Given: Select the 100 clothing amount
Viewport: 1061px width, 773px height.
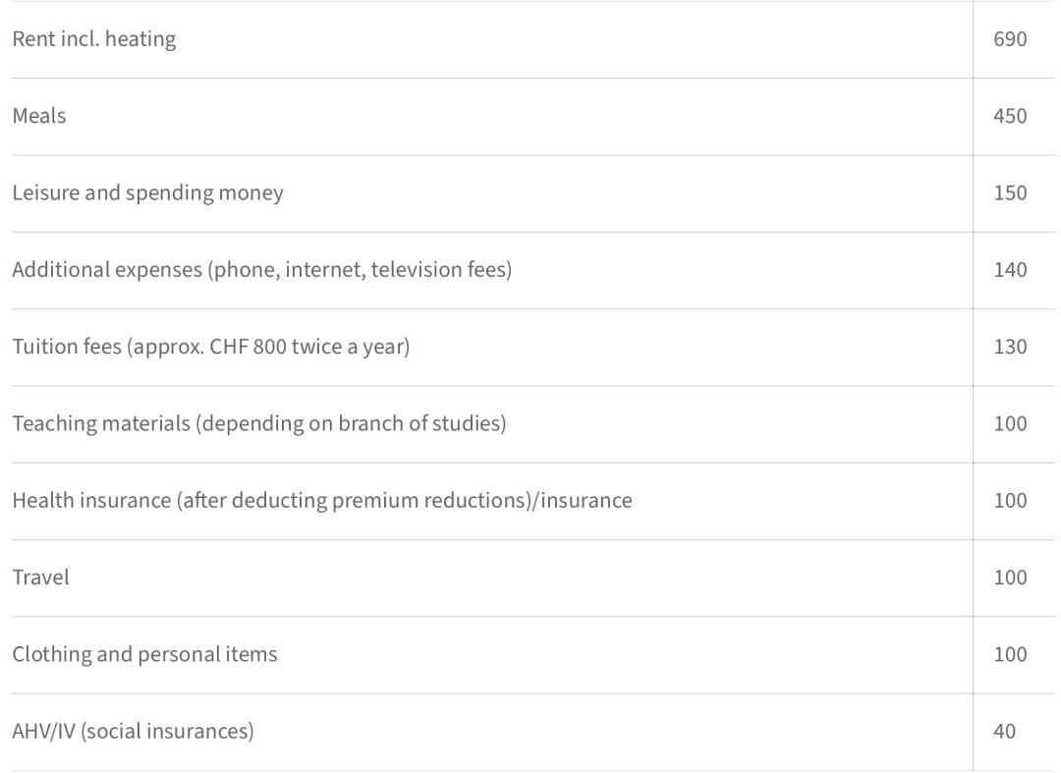Looking at the screenshot, I should 1010,655.
